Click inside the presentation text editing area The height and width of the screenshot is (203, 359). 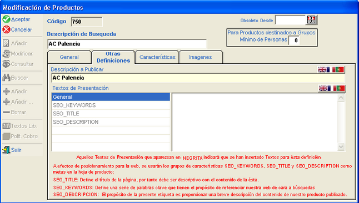(255, 122)
